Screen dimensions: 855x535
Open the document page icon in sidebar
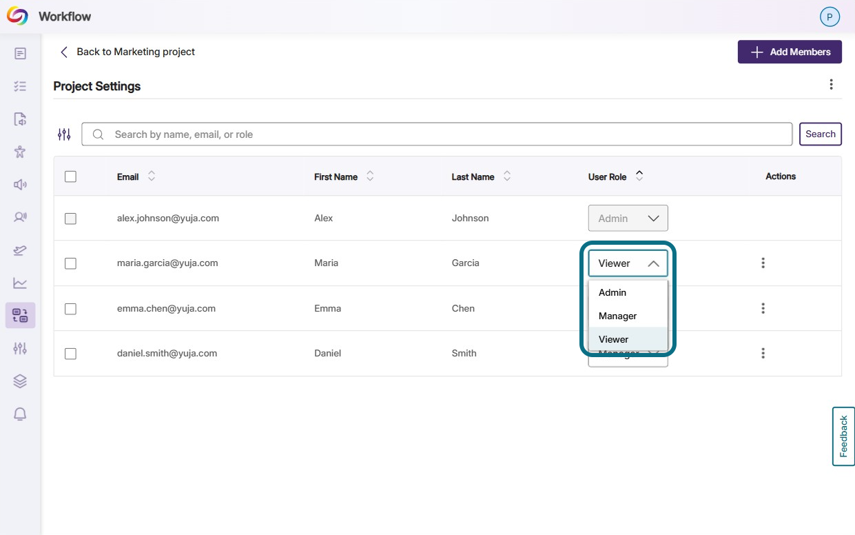pos(20,53)
